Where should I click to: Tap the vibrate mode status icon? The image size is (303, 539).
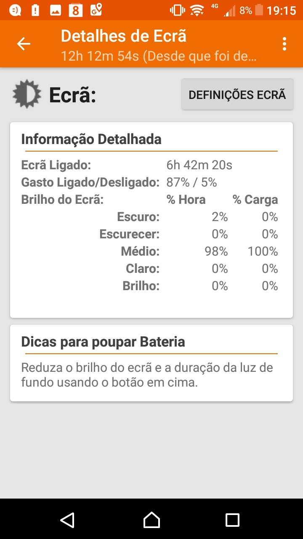[x=177, y=10]
